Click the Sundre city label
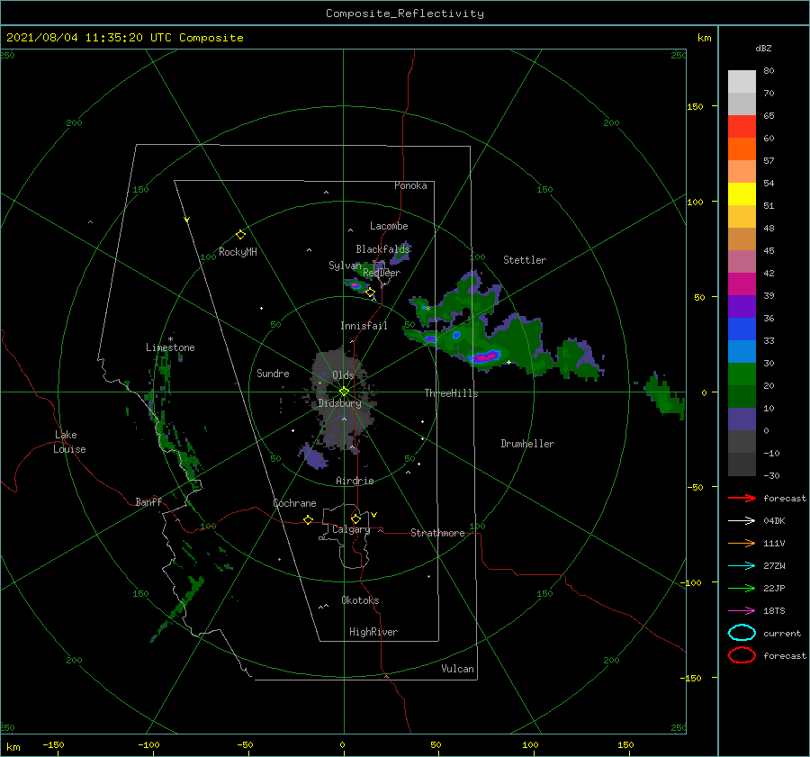Screen dimensions: 810x757 coord(273,373)
